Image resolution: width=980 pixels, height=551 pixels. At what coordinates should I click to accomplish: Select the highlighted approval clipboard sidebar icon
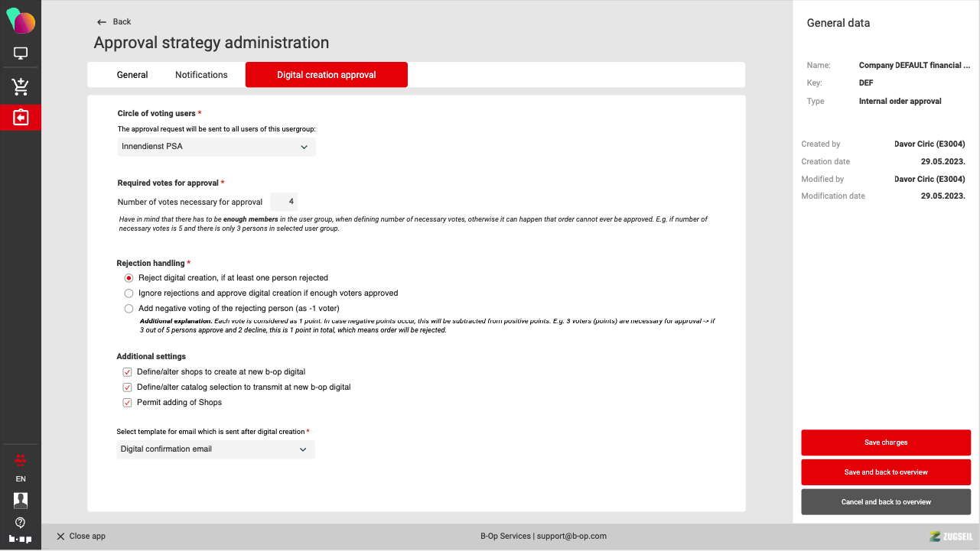point(21,118)
